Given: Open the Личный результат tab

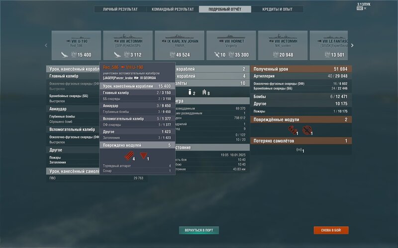Looking at the screenshot, I should tap(120, 9).
